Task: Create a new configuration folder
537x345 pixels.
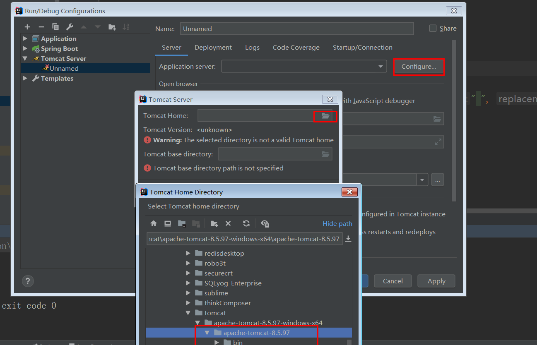Action: tap(112, 27)
